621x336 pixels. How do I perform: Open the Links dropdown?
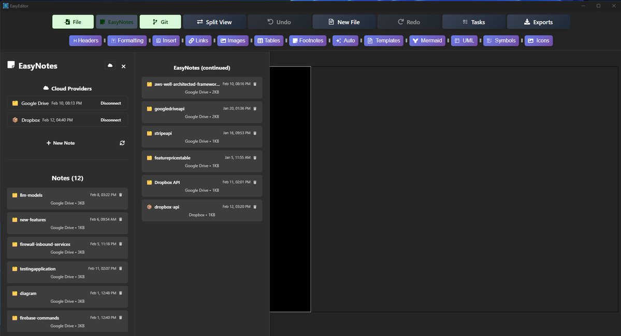point(198,40)
